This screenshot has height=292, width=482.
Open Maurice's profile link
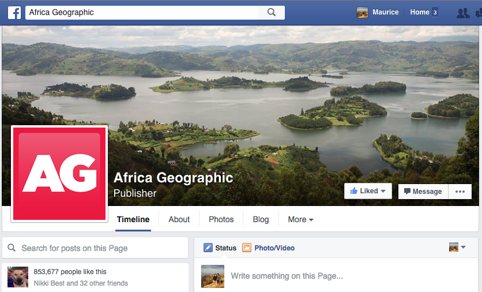pos(386,12)
